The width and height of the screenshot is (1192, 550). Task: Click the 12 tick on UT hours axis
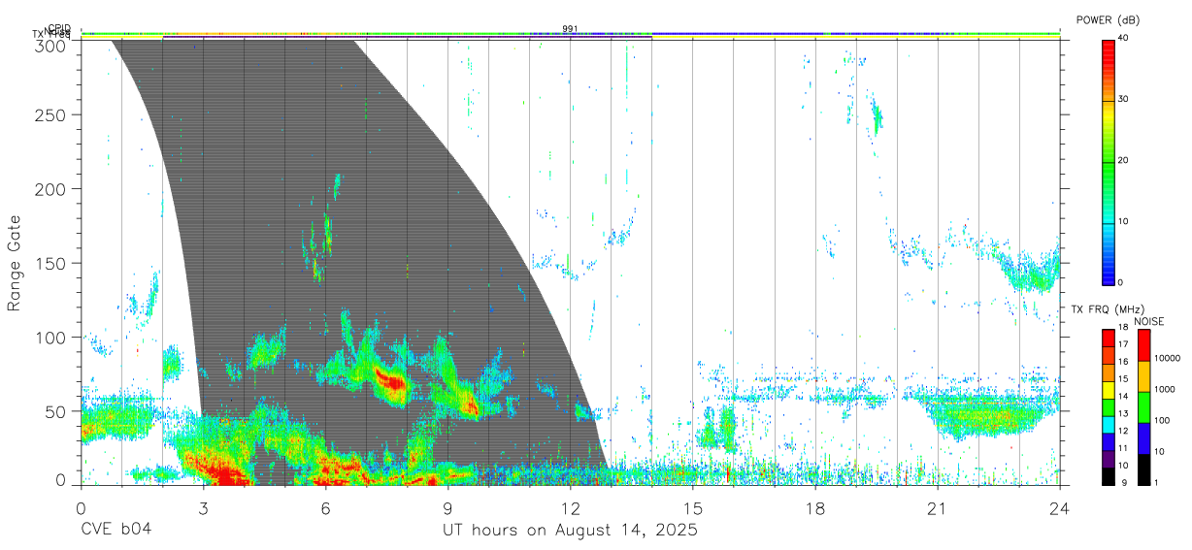[571, 507]
